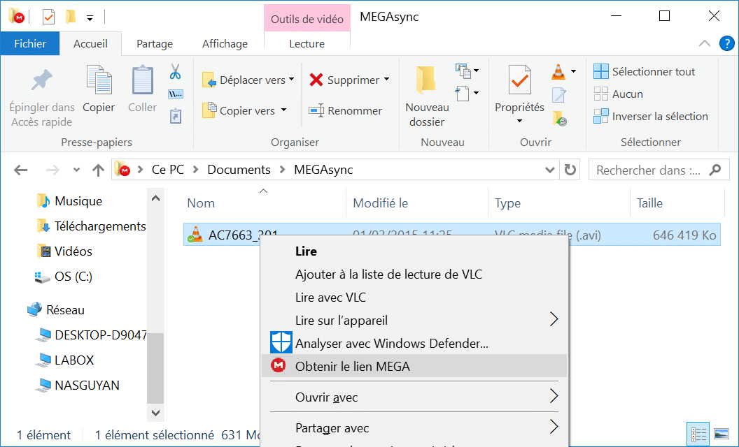Click Aucun to deselect all

pyautogui.click(x=618, y=94)
